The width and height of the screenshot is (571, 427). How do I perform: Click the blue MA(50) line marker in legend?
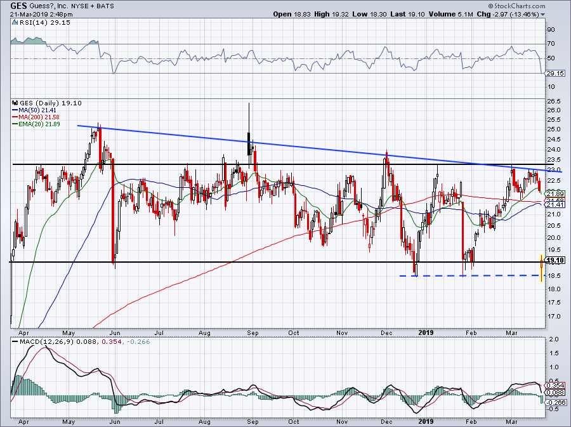point(15,110)
